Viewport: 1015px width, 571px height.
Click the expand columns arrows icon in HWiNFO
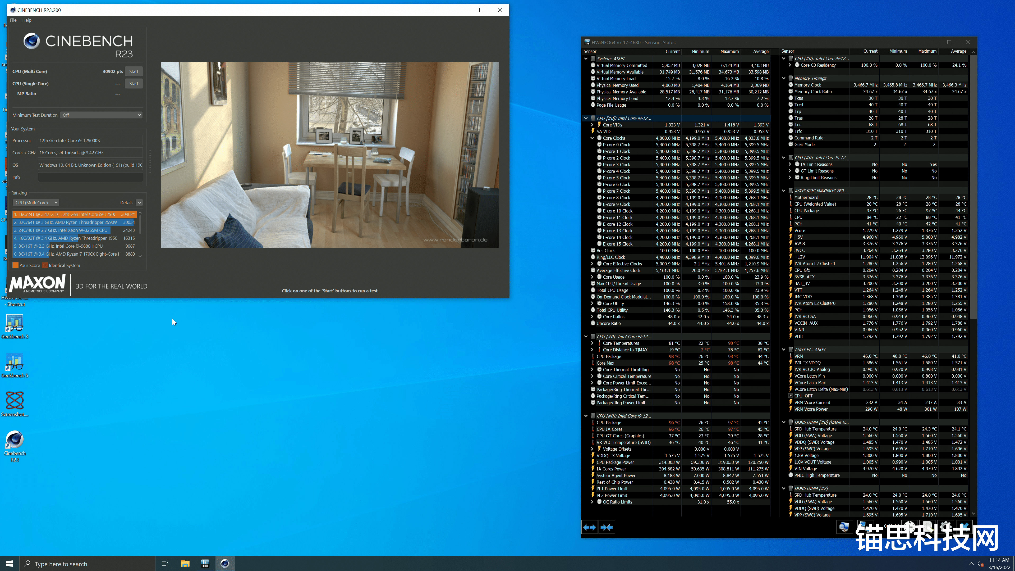pos(589,527)
